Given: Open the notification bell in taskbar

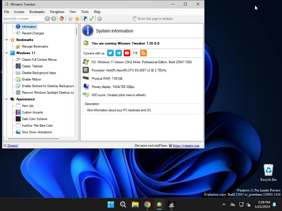Looking at the screenshot, I should 275,204.
